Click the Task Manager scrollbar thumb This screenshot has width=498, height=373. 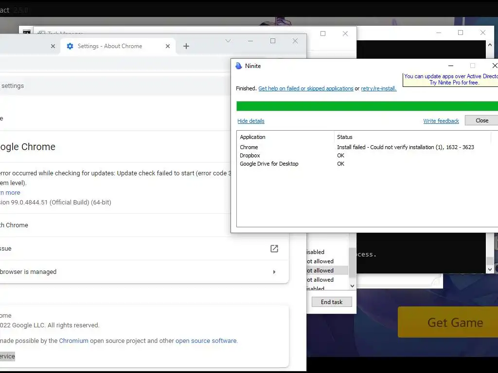(352, 264)
